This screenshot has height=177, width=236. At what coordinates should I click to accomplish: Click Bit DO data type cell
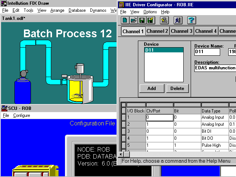point(215,138)
